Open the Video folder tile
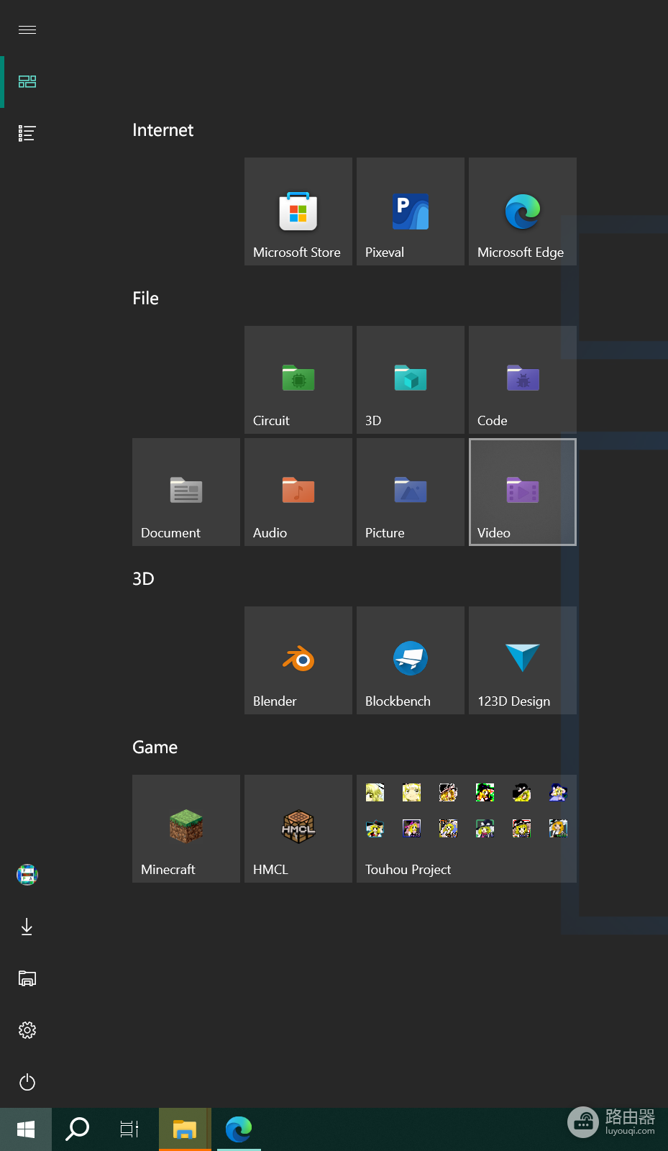This screenshot has width=668, height=1151. (523, 492)
